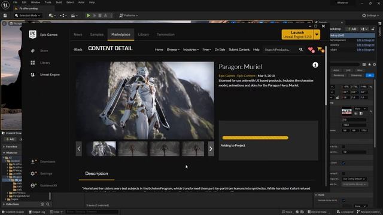383x215 pixels.
Task: Select the Marketplace tab
Action: pos(121,35)
